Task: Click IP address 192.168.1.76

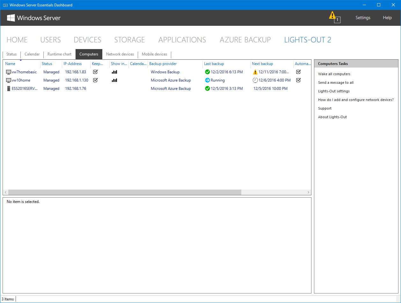Action: (x=76, y=89)
